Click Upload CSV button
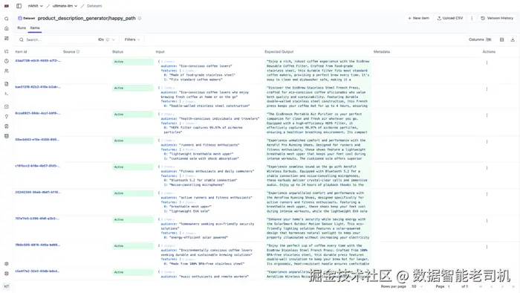The image size is (520, 293). point(450,19)
